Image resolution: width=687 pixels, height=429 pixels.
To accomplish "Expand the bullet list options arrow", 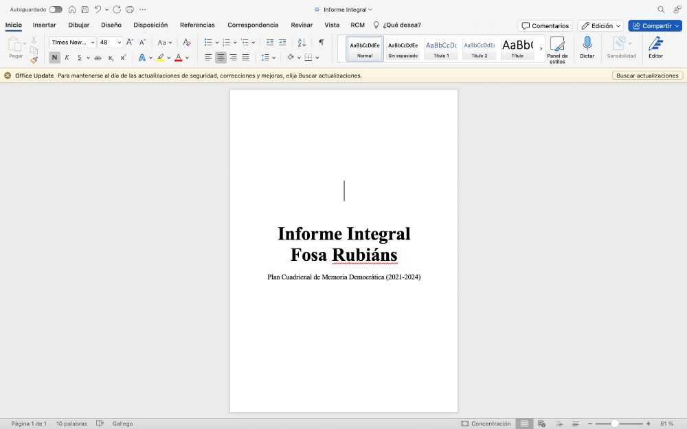I will 217,43.
